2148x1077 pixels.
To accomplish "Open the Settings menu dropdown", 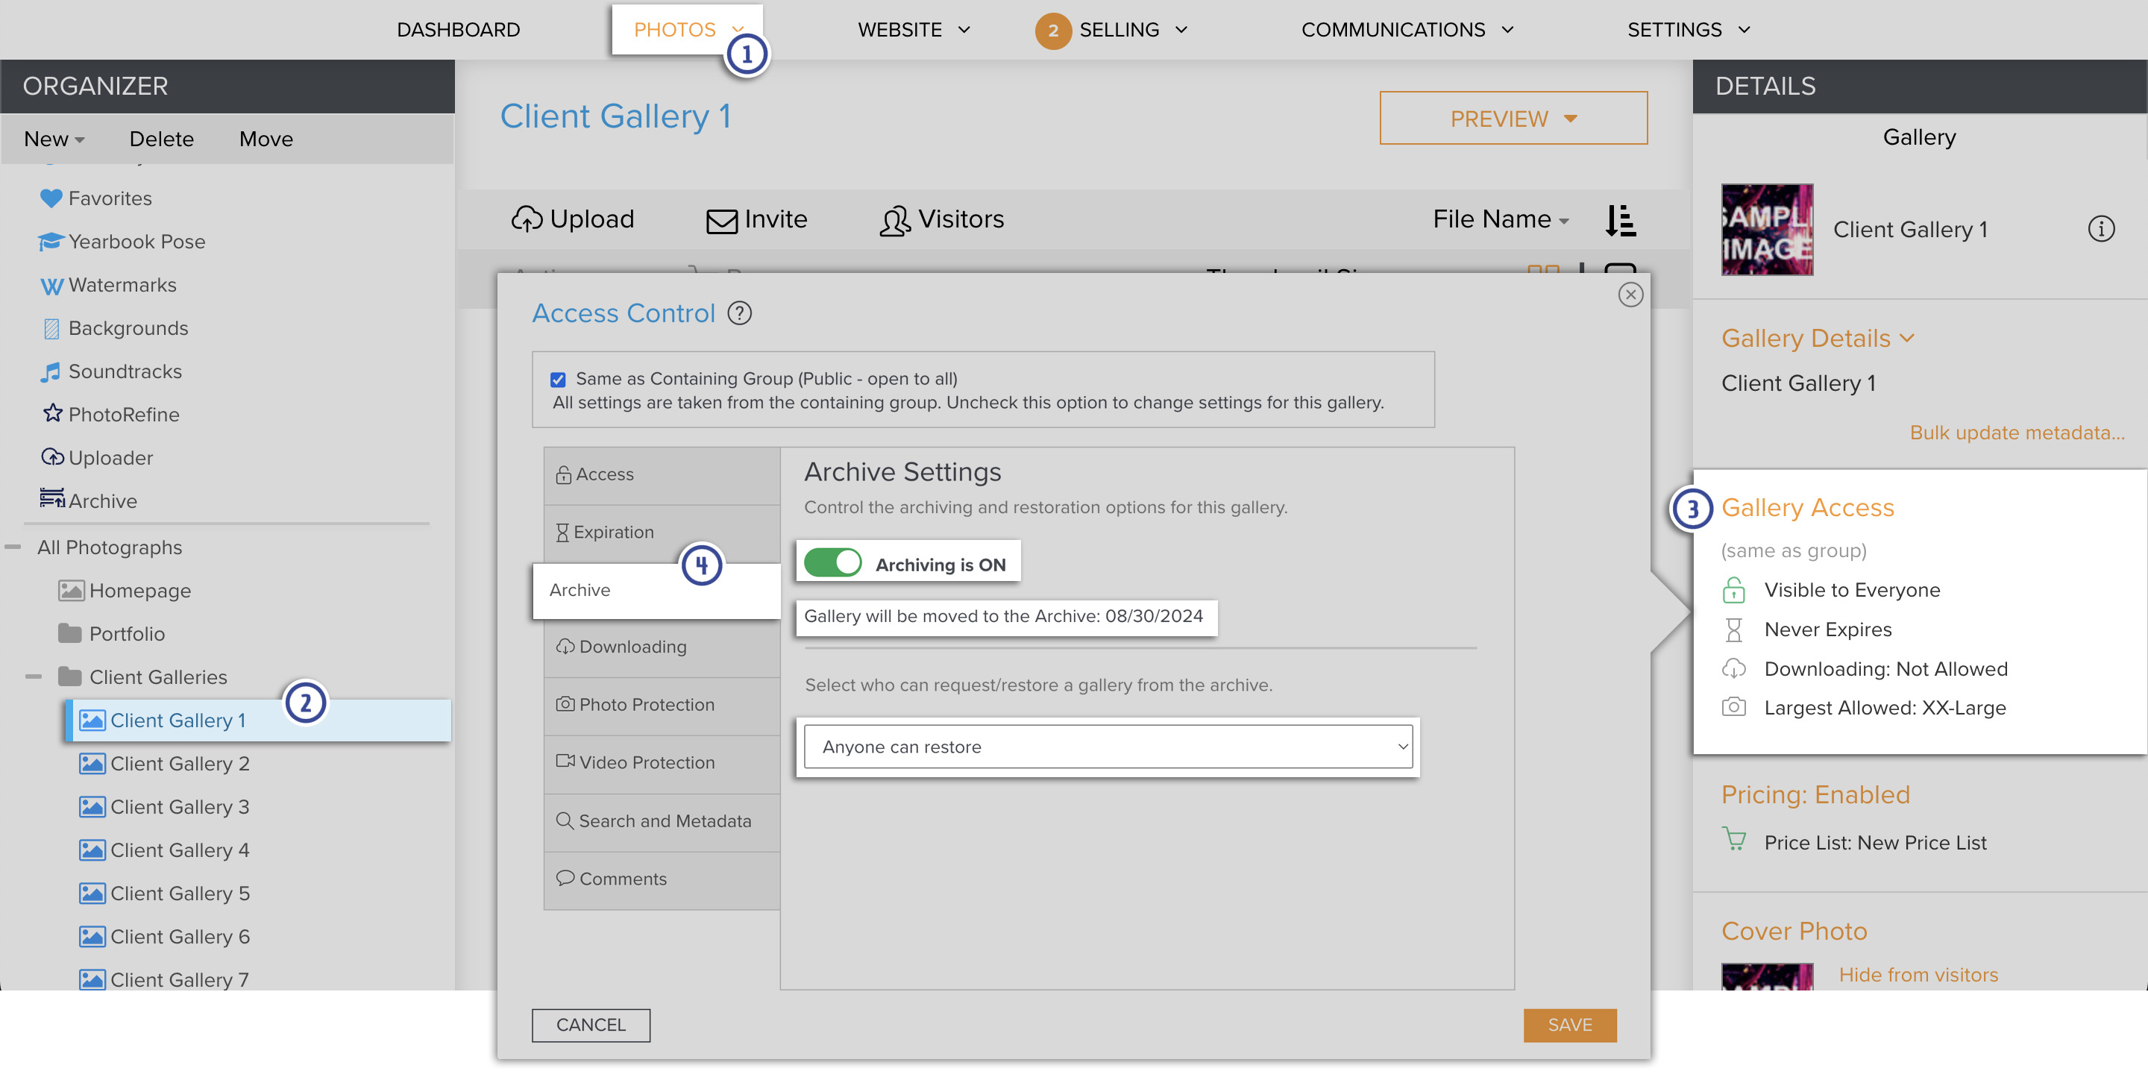I will 1689,30.
